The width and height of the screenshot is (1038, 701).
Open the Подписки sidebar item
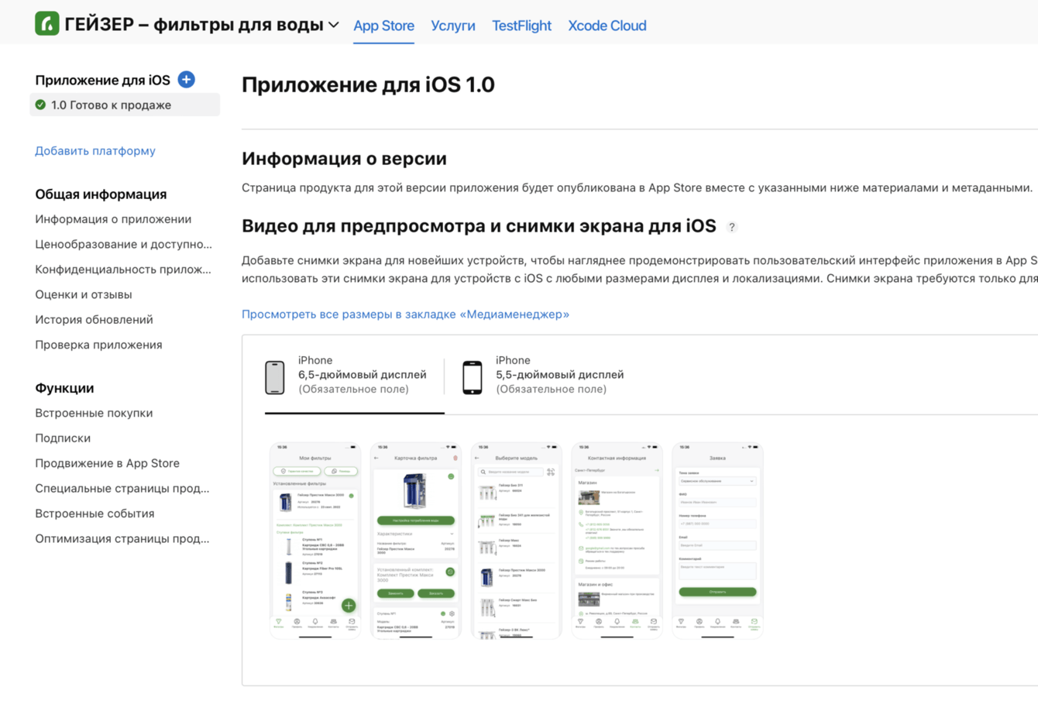coord(63,438)
